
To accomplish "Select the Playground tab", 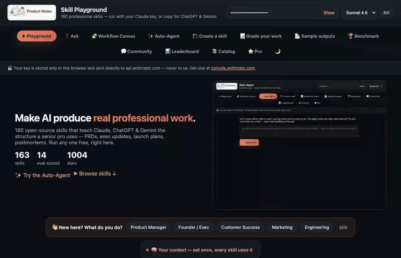I will [36, 36].
